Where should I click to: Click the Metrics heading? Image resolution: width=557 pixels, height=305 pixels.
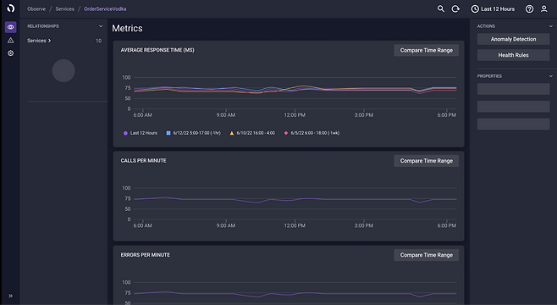(x=127, y=28)
